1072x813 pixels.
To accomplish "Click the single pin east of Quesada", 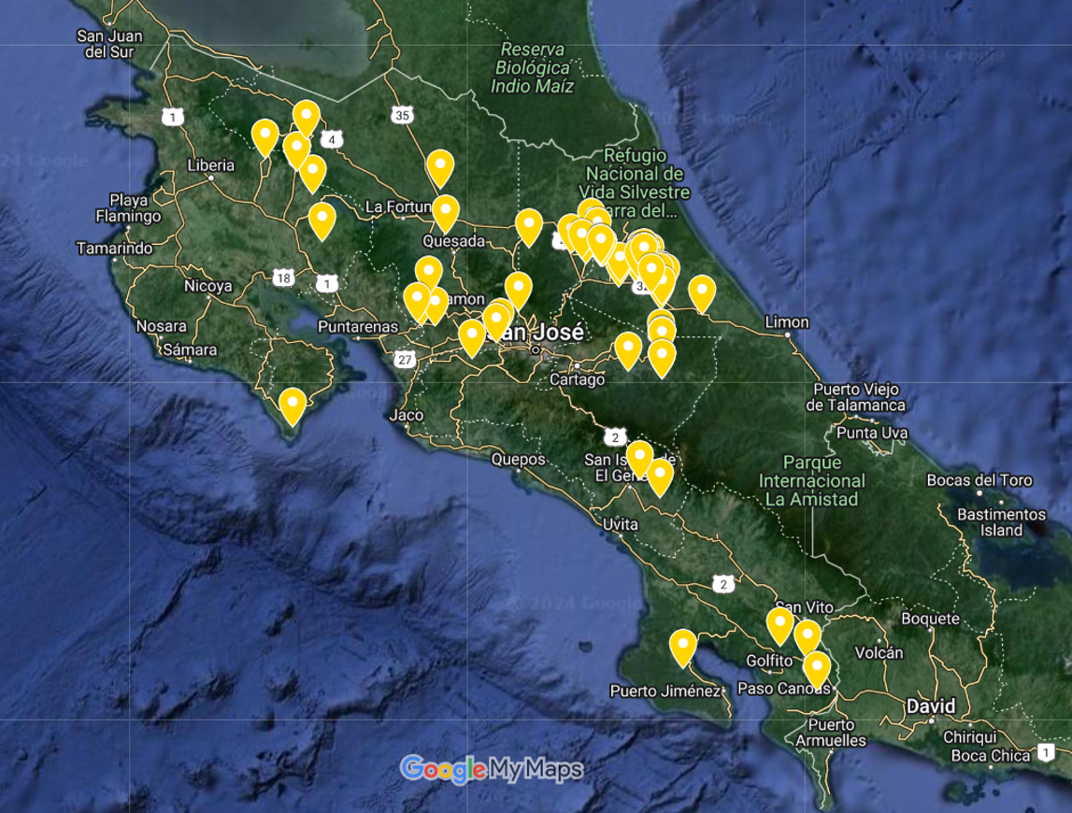I will pos(529,226).
